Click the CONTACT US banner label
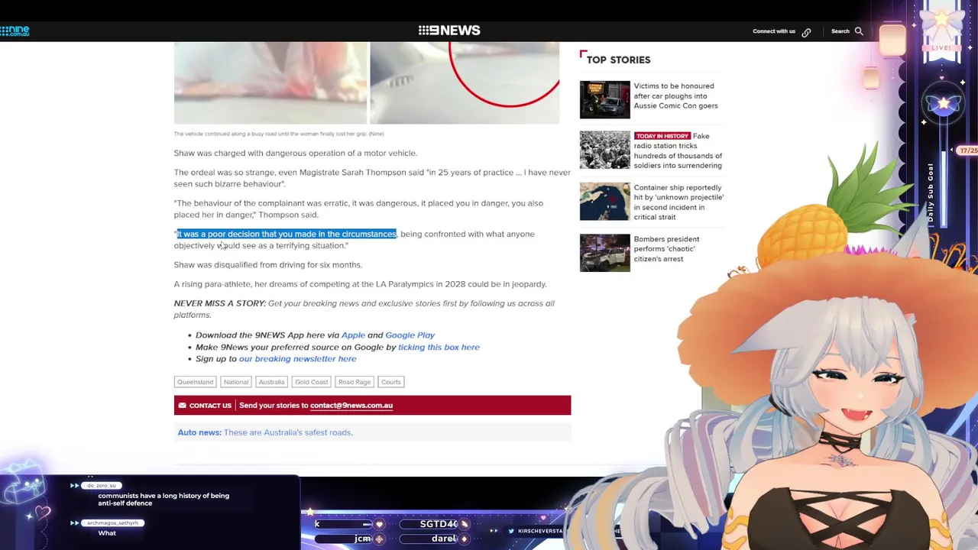Image resolution: width=978 pixels, height=550 pixels. (210, 406)
